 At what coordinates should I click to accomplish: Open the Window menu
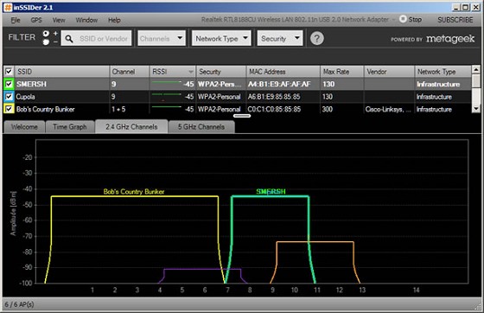click(x=86, y=20)
